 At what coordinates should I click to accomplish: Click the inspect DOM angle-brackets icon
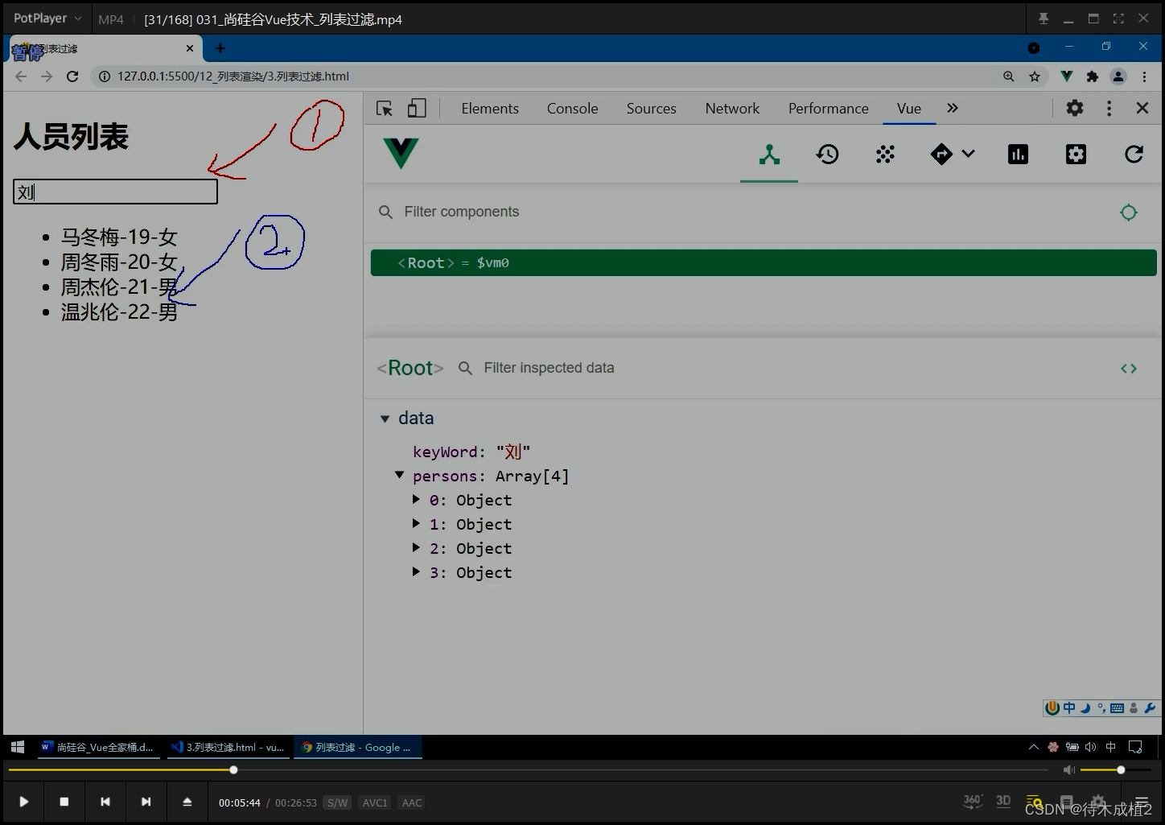(1129, 369)
